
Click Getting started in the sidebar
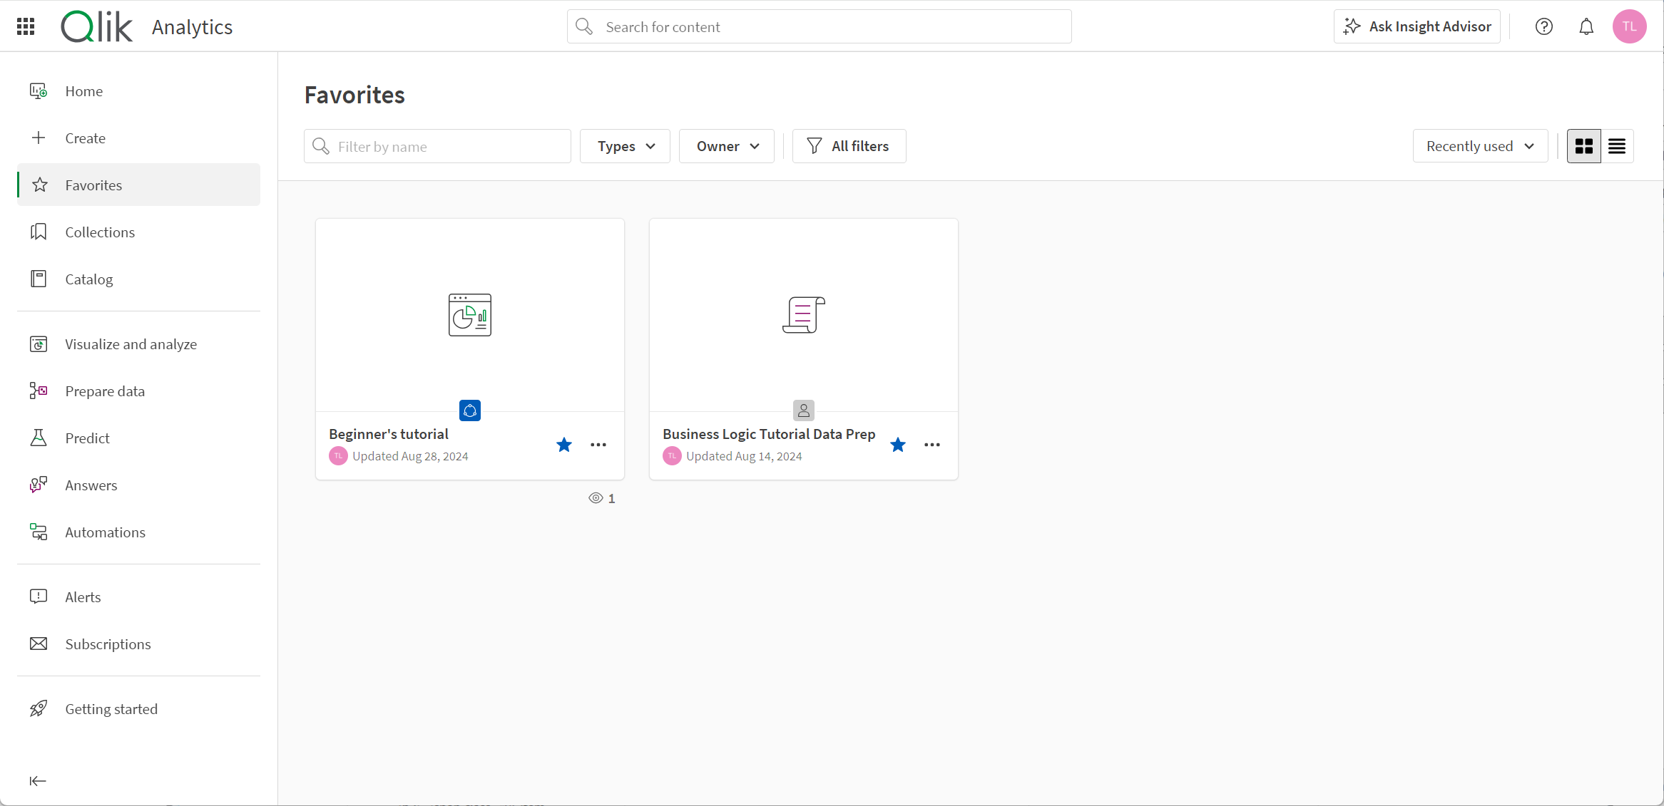(111, 708)
